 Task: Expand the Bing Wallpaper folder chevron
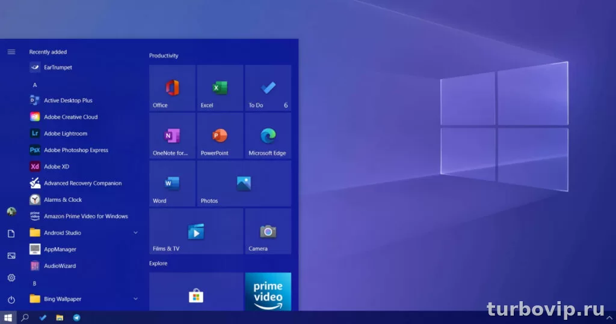click(x=135, y=299)
